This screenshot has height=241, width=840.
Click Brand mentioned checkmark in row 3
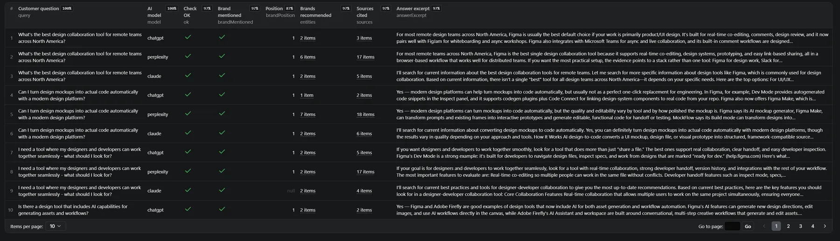click(222, 75)
